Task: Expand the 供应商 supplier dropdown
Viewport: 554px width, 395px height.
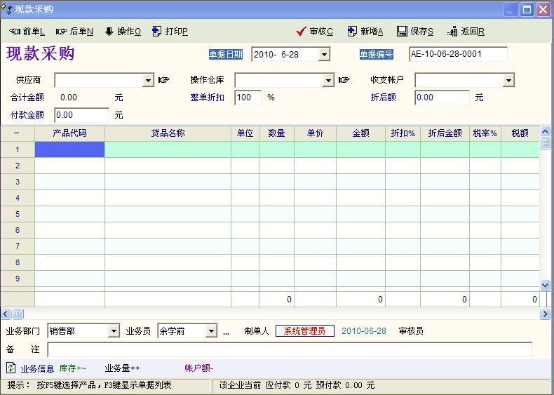Action: tap(148, 81)
